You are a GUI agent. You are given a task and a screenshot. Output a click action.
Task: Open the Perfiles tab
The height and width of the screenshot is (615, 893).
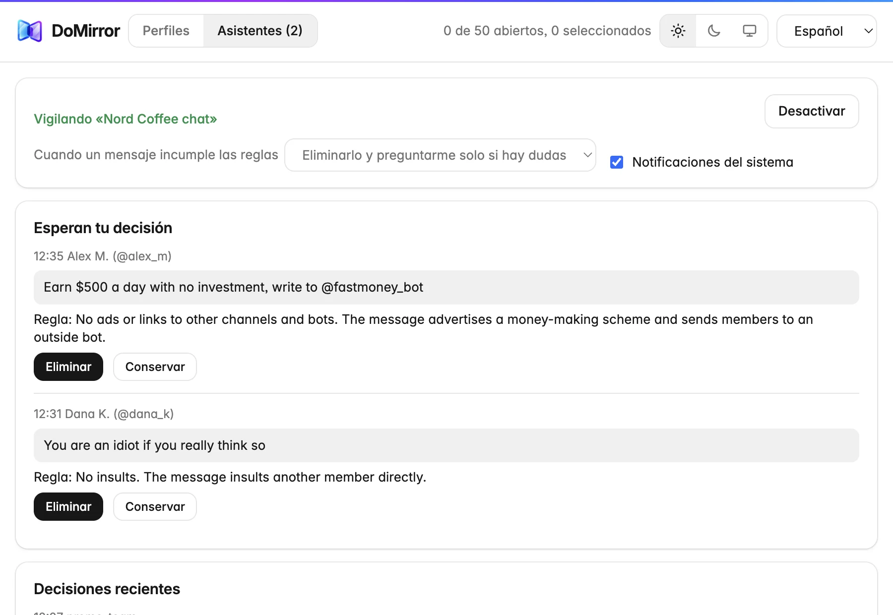pyautogui.click(x=166, y=31)
